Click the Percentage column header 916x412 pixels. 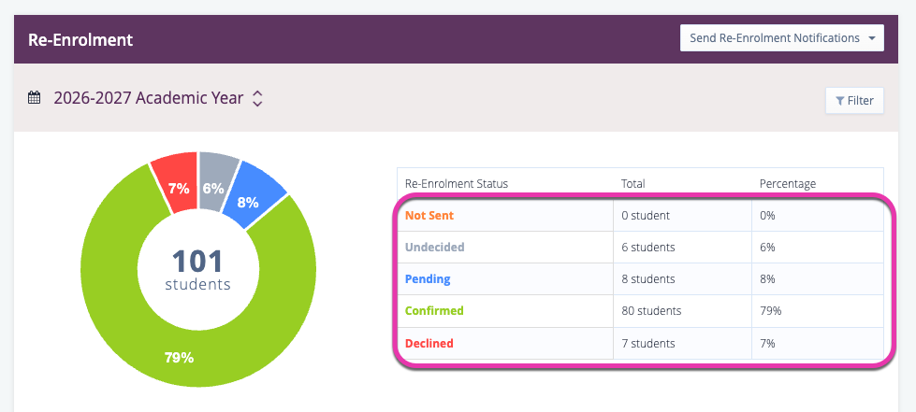[788, 184]
